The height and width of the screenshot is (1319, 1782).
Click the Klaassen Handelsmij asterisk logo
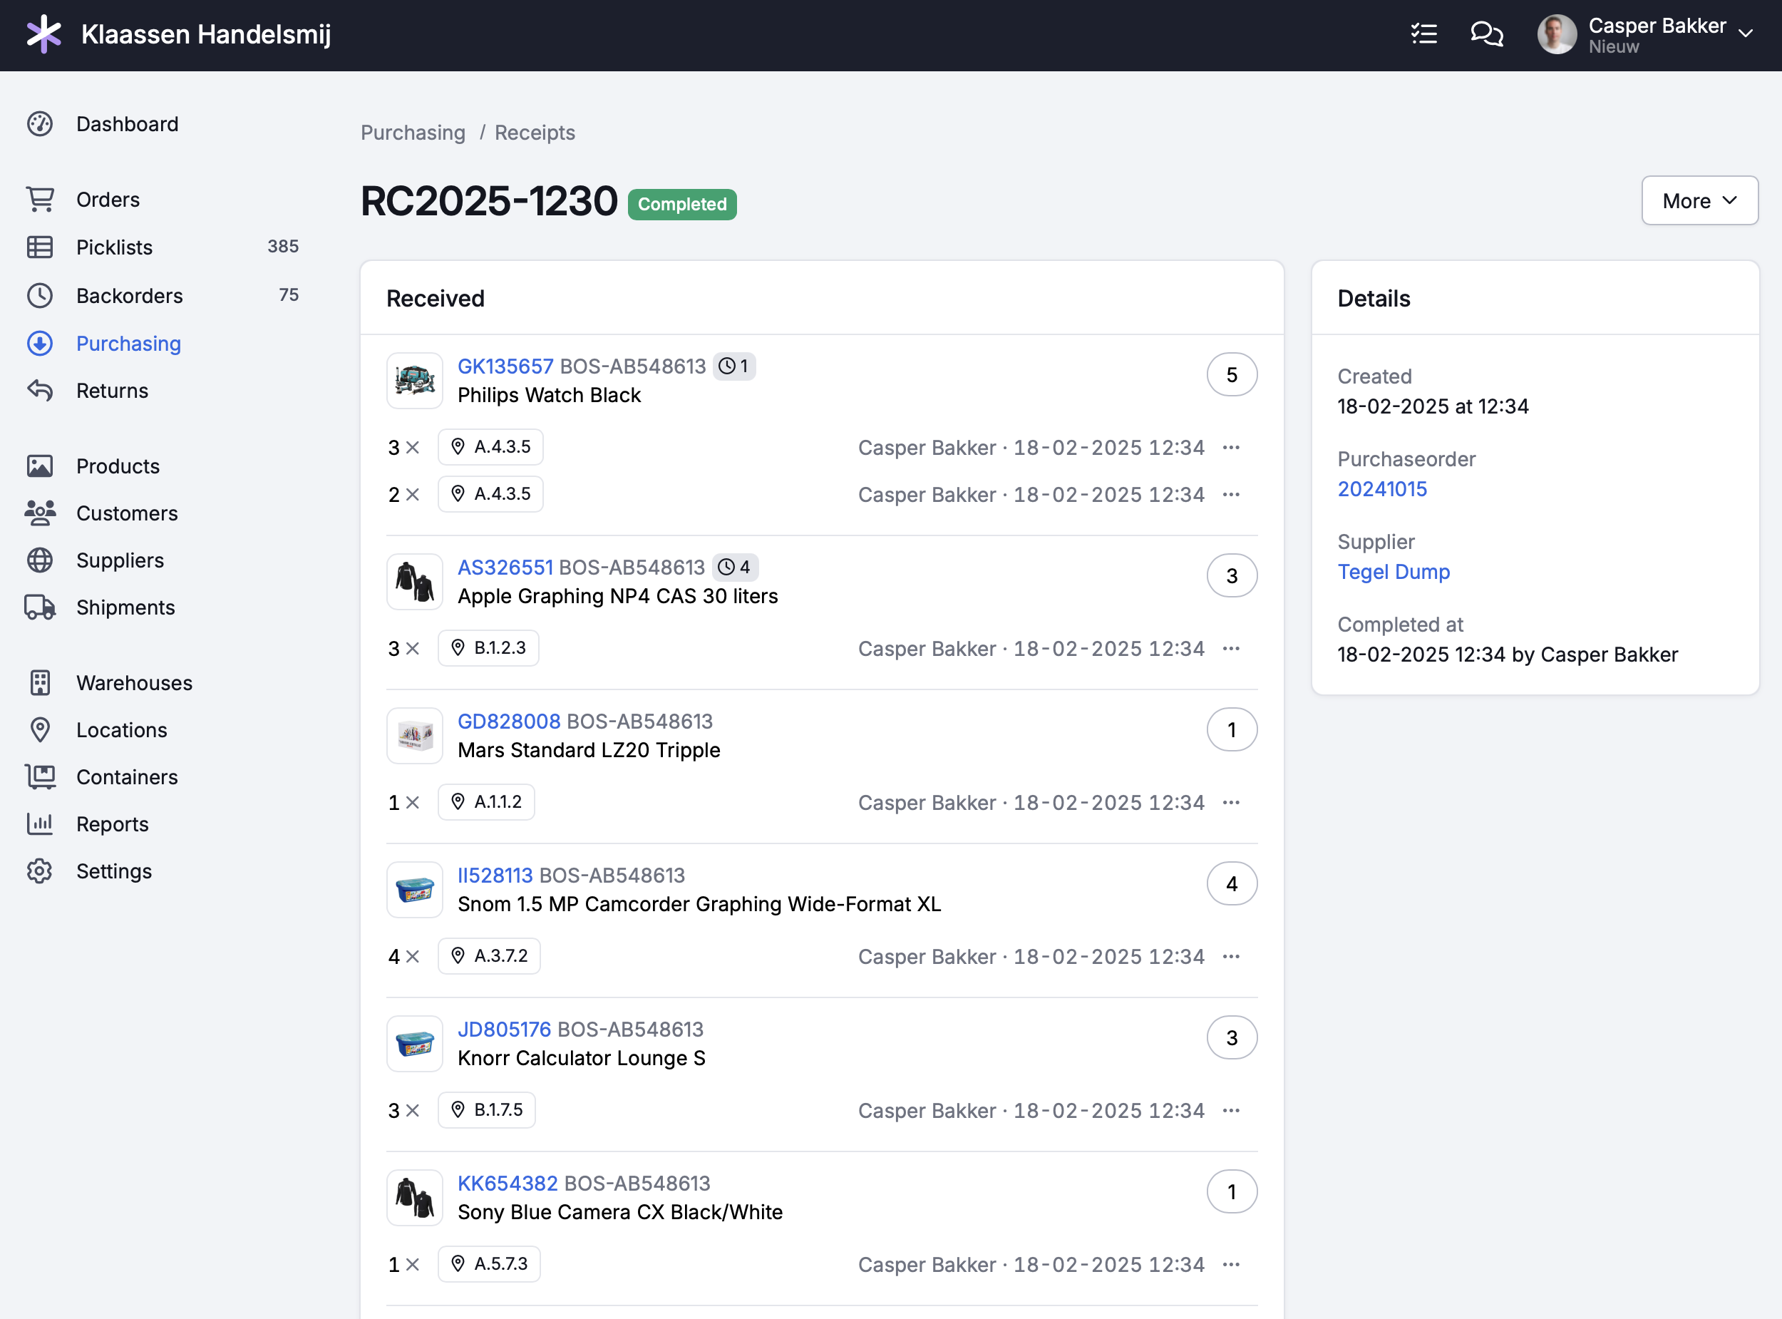pyautogui.click(x=43, y=34)
